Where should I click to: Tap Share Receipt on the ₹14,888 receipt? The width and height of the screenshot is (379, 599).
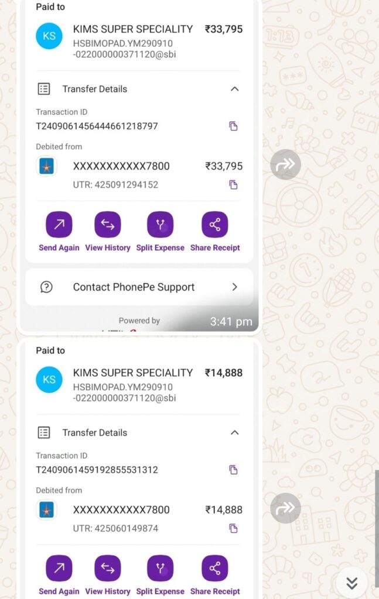pos(215,569)
